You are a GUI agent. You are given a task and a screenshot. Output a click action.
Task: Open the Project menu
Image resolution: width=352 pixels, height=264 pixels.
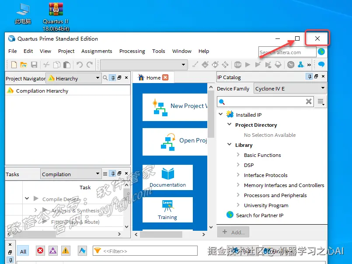pyautogui.click(x=66, y=51)
